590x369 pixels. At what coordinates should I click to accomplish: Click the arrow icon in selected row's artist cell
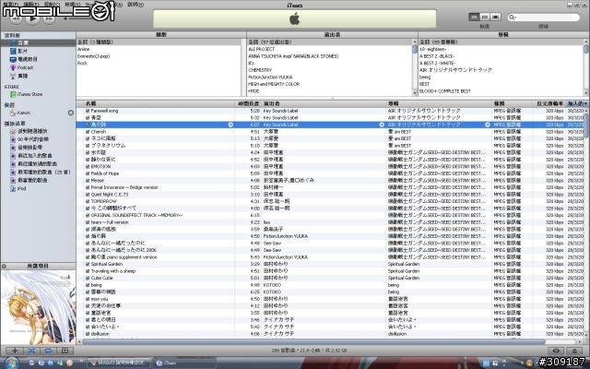[382, 125]
